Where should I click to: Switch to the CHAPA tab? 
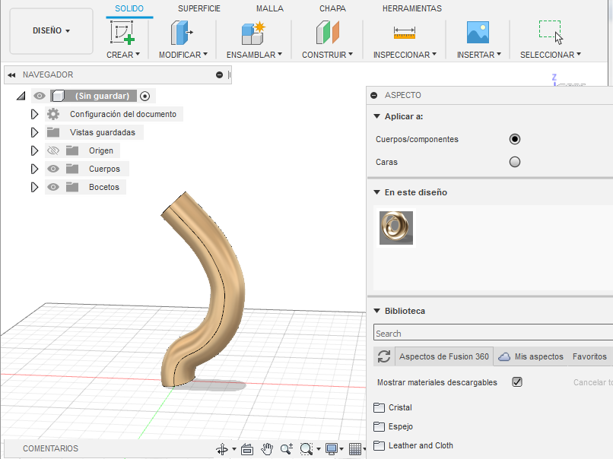tap(332, 8)
